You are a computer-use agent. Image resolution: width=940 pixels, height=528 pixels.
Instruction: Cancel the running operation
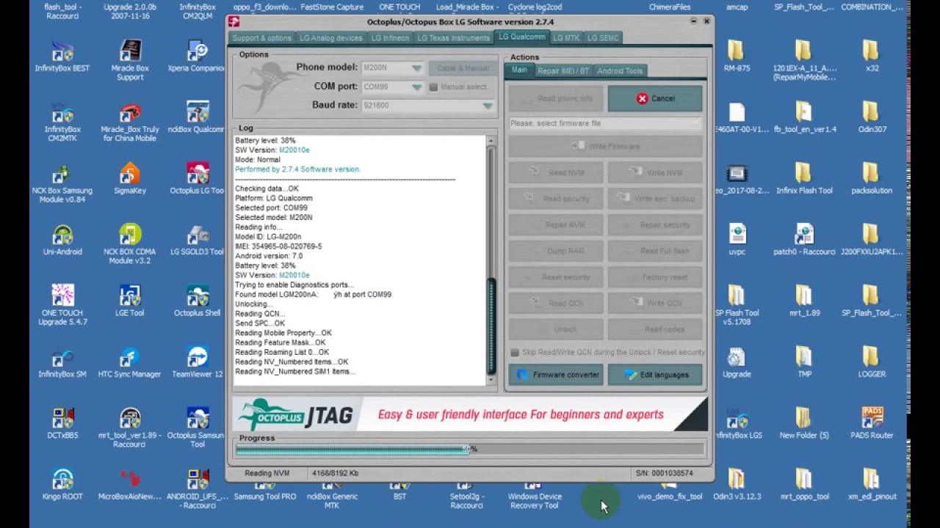click(654, 98)
